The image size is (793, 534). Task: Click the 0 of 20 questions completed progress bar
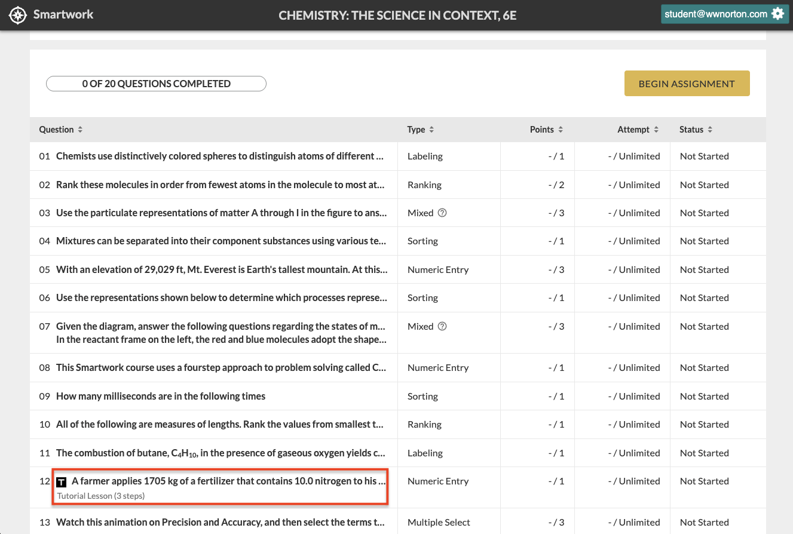tap(156, 84)
